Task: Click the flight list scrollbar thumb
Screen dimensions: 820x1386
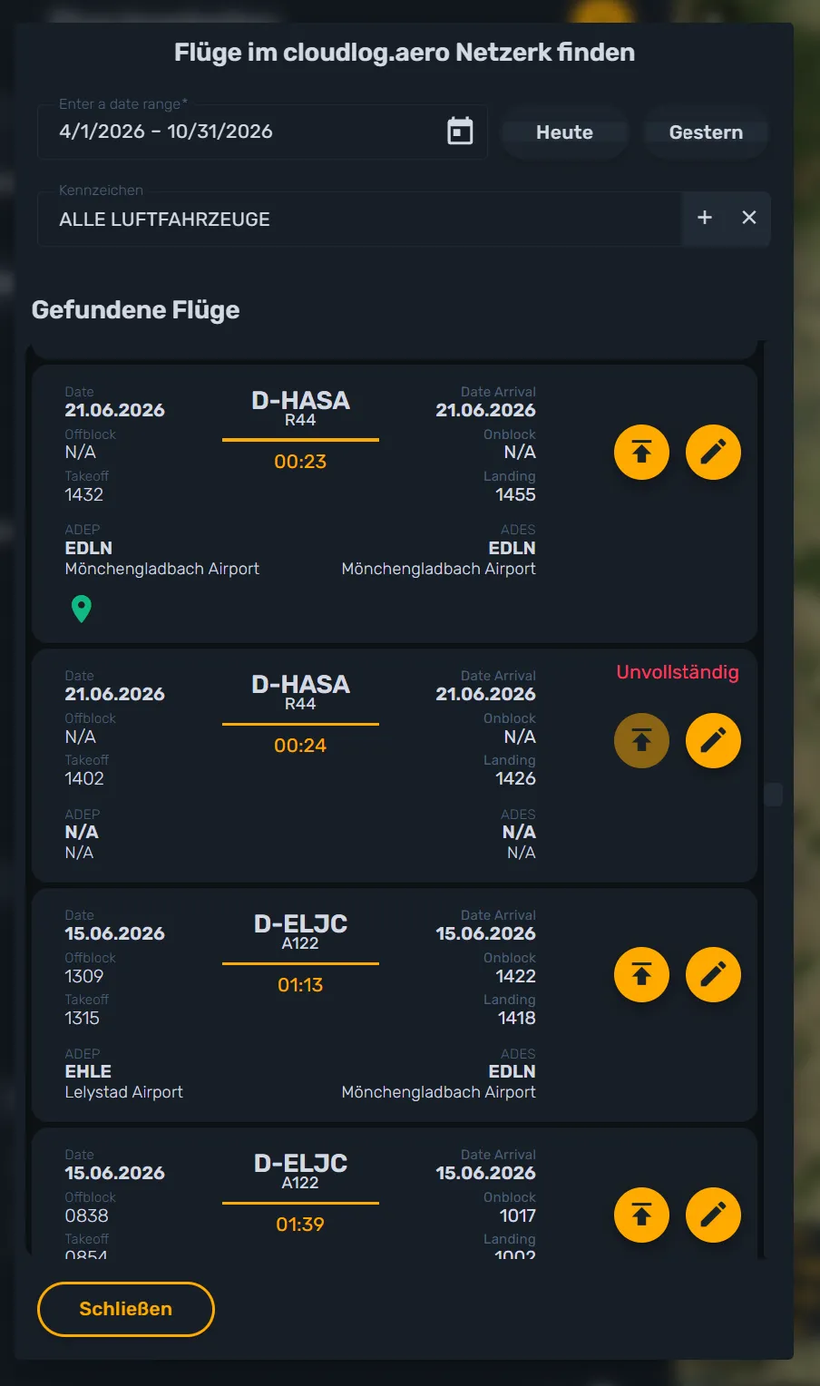Action: (773, 795)
